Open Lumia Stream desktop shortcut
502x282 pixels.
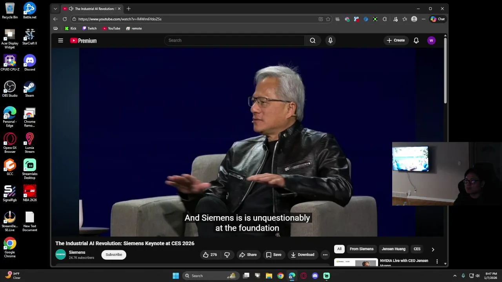click(30, 143)
